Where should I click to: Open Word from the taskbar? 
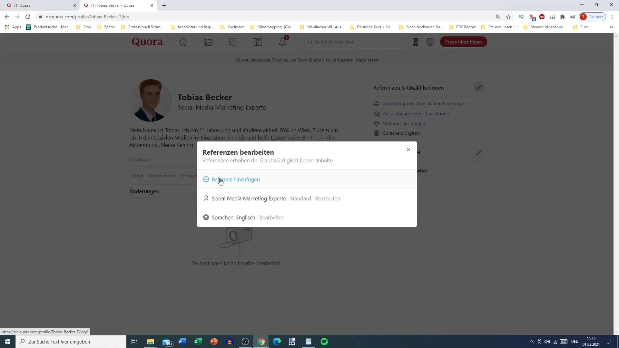(182, 342)
